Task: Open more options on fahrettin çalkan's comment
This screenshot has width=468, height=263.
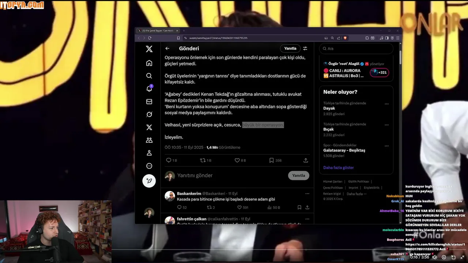Action: (307, 219)
